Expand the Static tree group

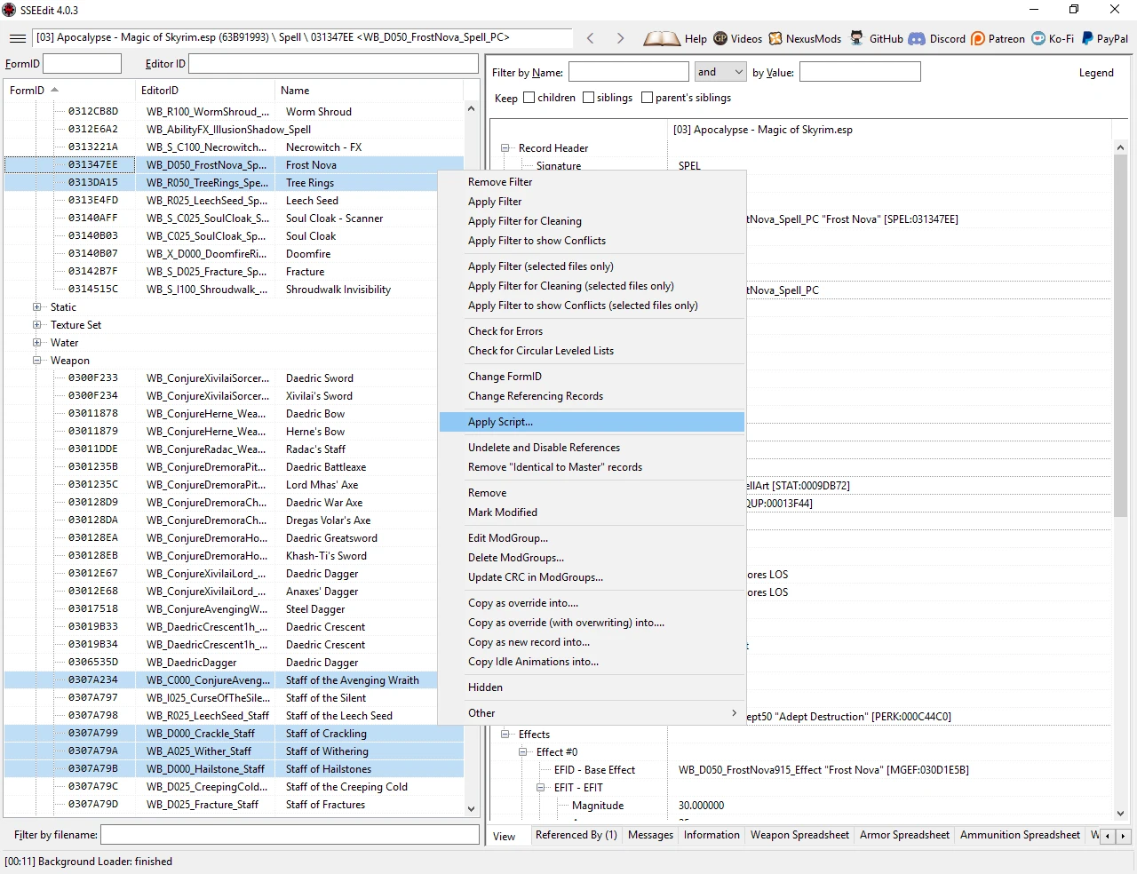(x=37, y=307)
